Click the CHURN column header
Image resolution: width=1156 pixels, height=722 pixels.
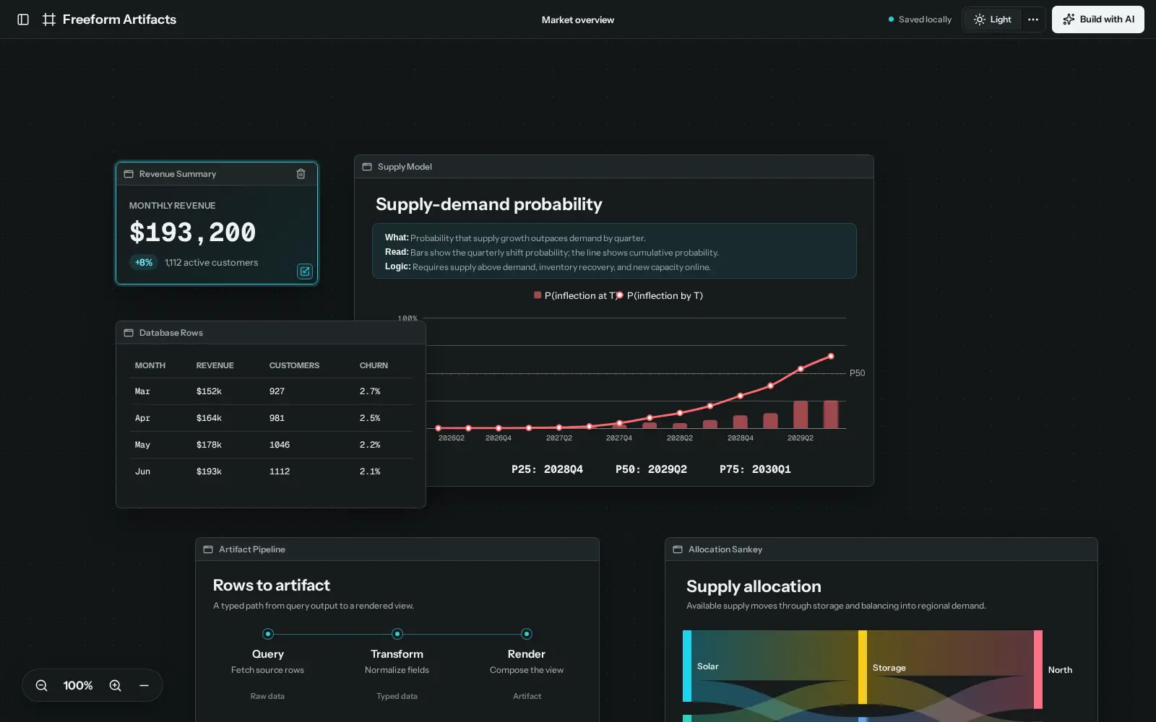(374, 365)
